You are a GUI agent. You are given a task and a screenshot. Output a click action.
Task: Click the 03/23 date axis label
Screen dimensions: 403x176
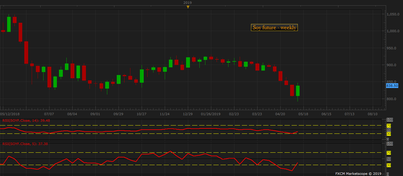[257, 114]
